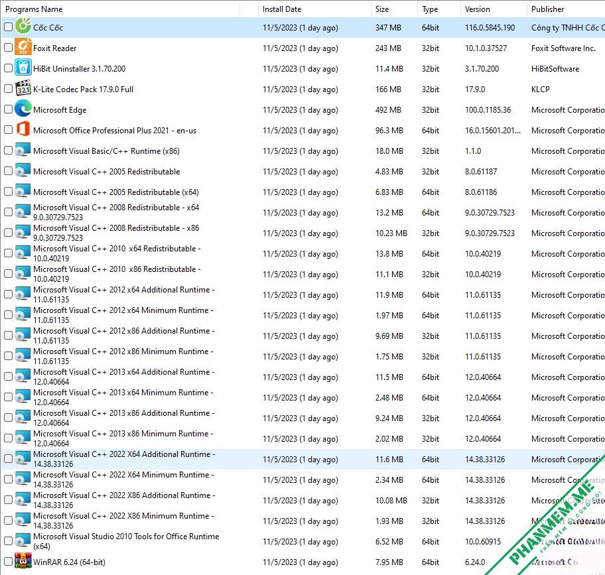The height and width of the screenshot is (575, 605).
Task: Click the Microsoft Office Professional Plus icon
Action: click(23, 129)
